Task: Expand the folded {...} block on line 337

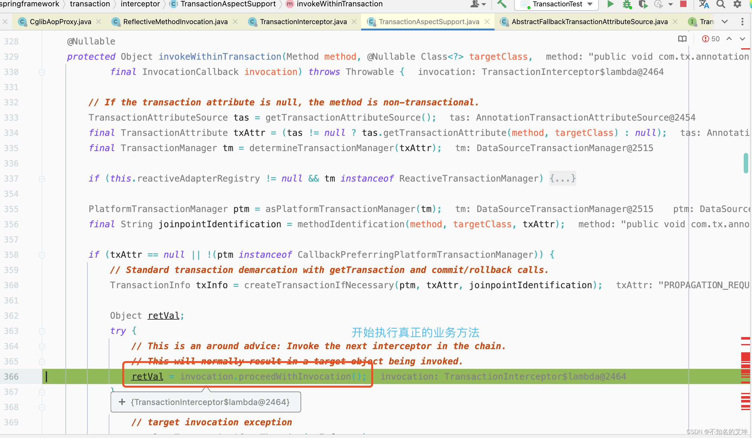Action: 563,178
